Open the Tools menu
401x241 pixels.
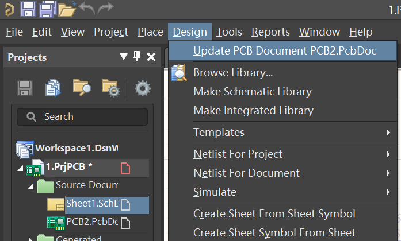click(x=229, y=32)
